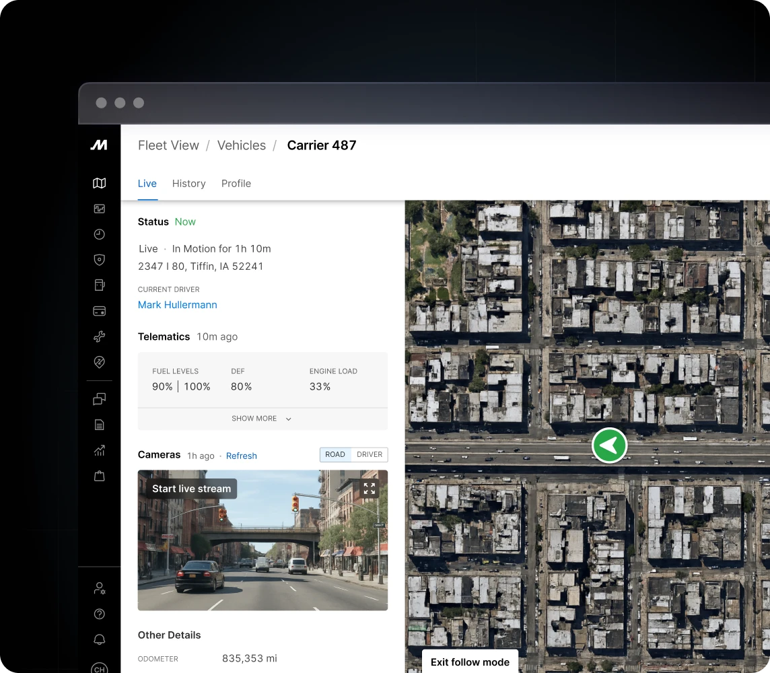Click the payment card sidebar icon

coord(100,311)
